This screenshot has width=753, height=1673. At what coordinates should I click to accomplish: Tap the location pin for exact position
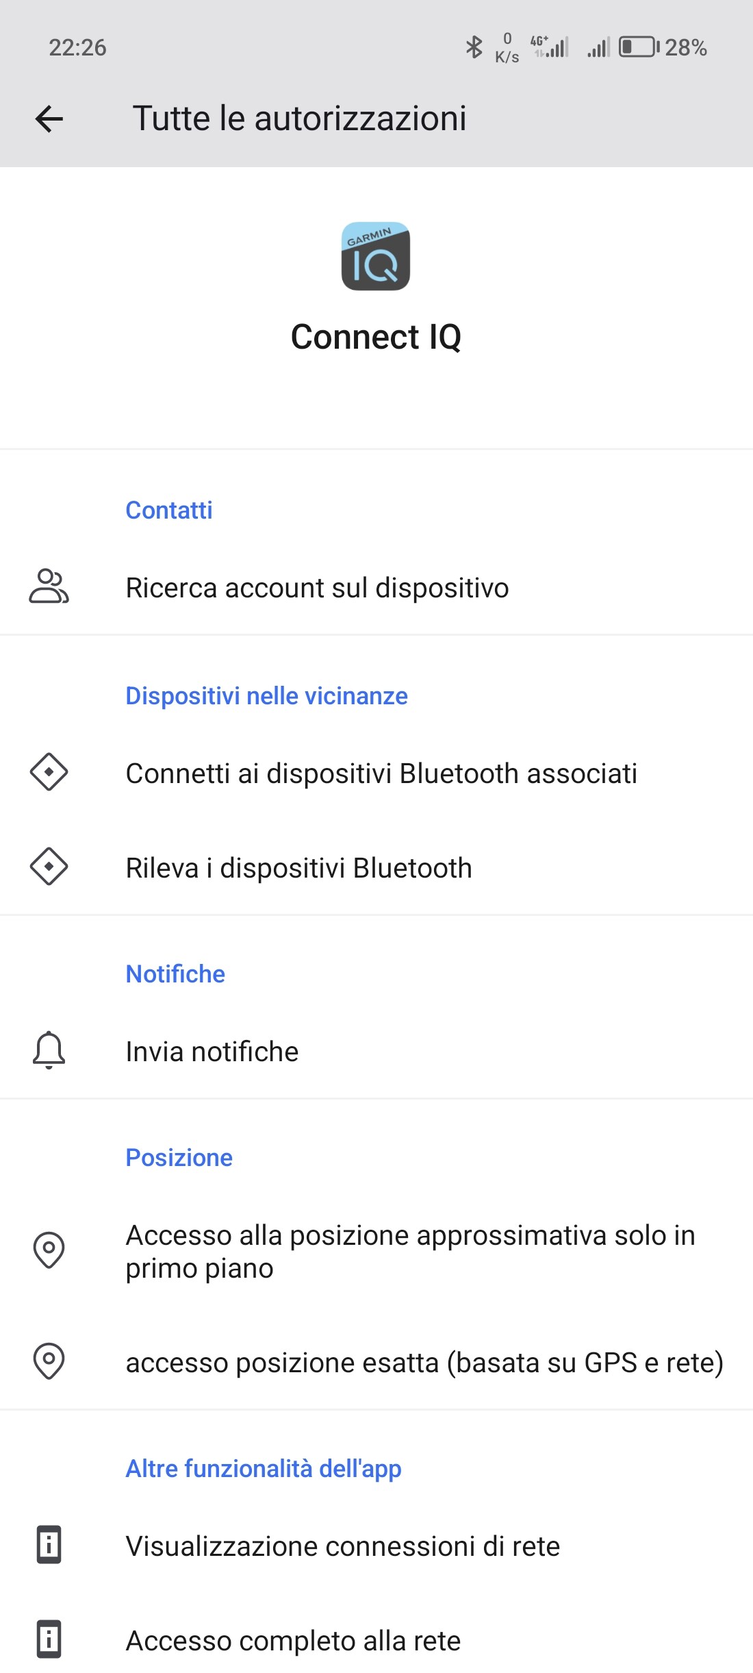[49, 1361]
